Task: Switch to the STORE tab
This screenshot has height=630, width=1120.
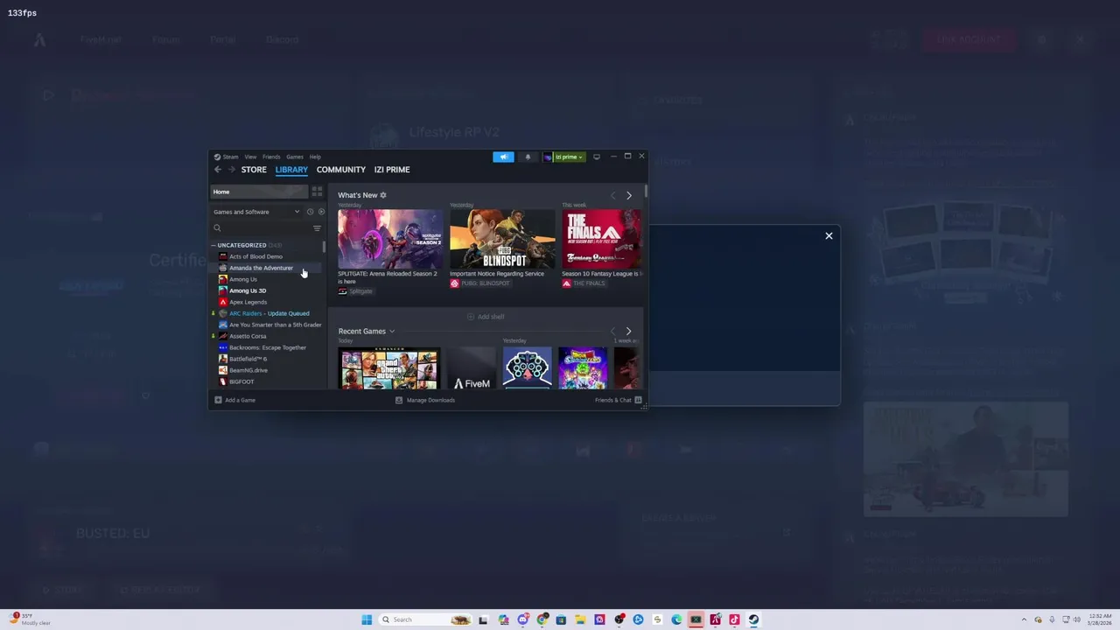Action: click(254, 170)
